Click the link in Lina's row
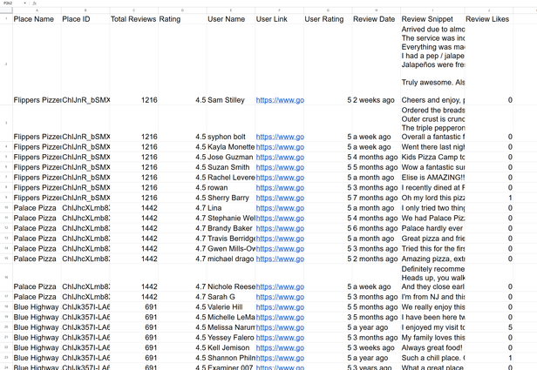Image resolution: width=537 pixels, height=370 pixels. coord(279,209)
